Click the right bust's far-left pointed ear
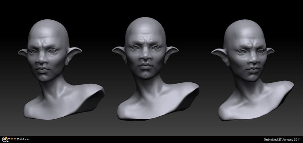The height and width of the screenshot is (143, 303). tap(218, 53)
